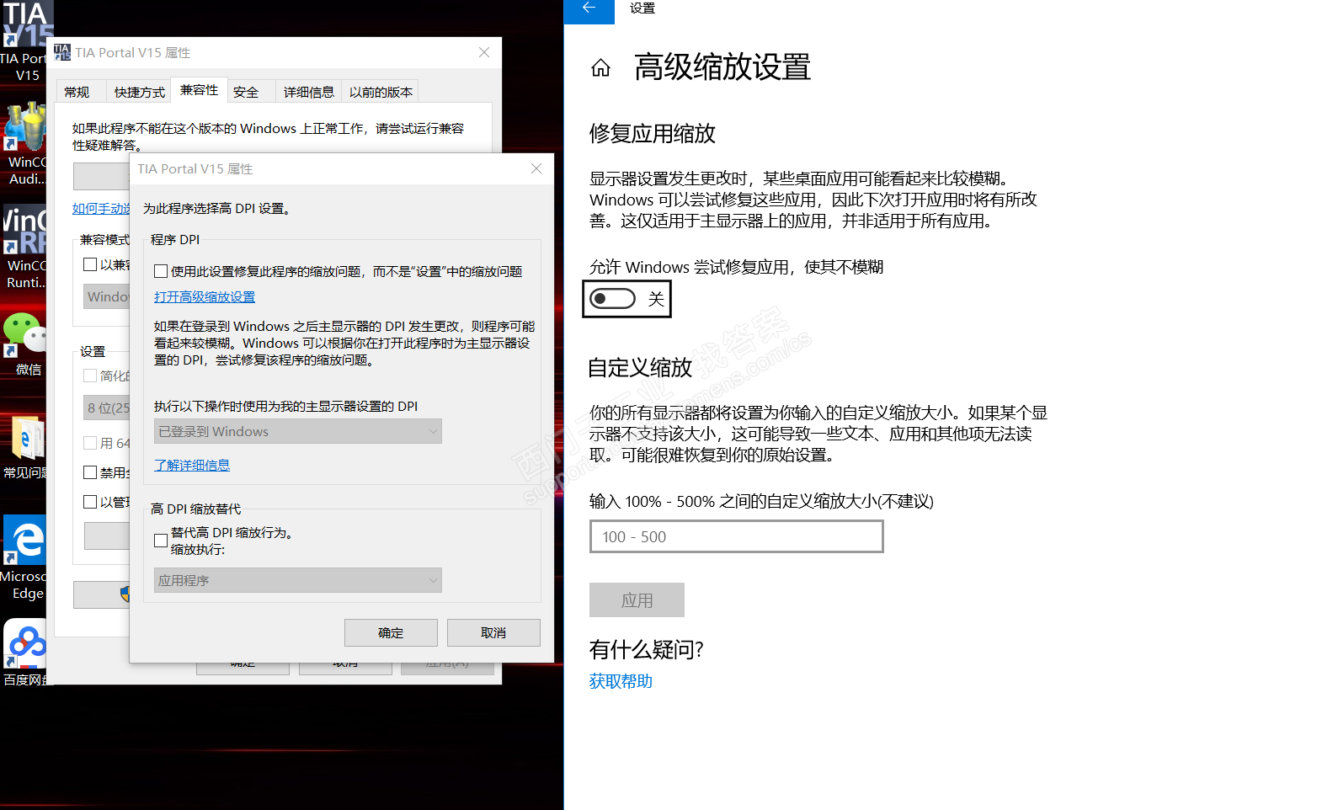This screenshot has width=1317, height=810.
Task: Click the 修复应用缩放 section heading
Action: click(653, 133)
